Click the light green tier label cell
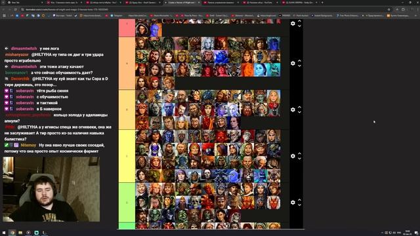Viewport: 420px width, 236px height. point(127,203)
